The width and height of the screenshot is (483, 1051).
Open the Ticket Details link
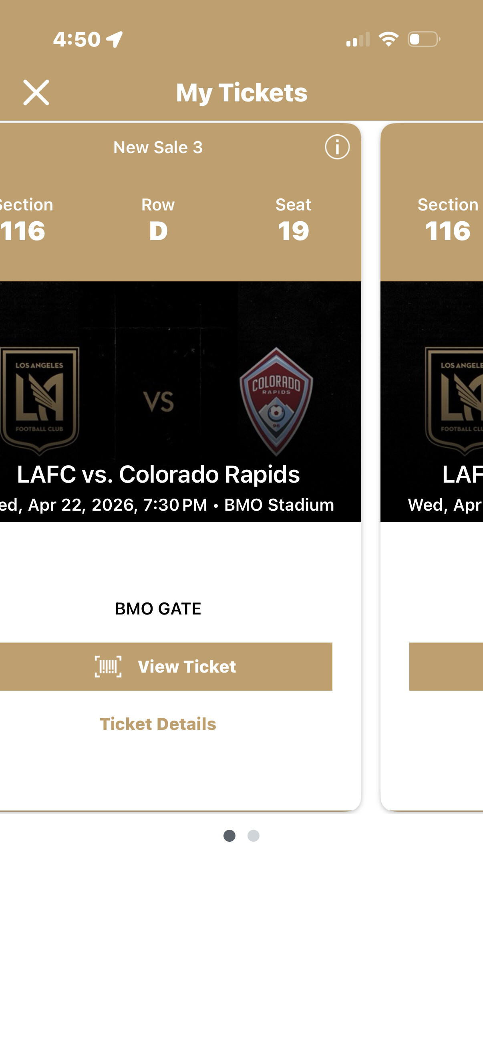158,724
